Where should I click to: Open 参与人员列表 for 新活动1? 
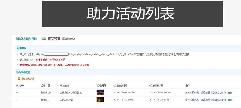tap(192, 100)
